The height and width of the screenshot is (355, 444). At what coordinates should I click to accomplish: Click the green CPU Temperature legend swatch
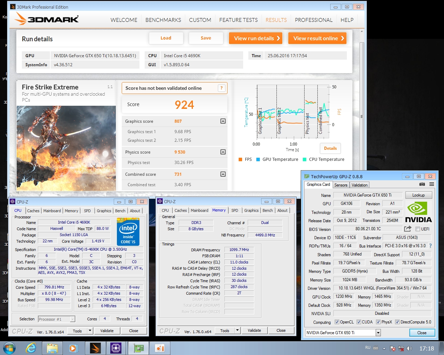(x=305, y=159)
